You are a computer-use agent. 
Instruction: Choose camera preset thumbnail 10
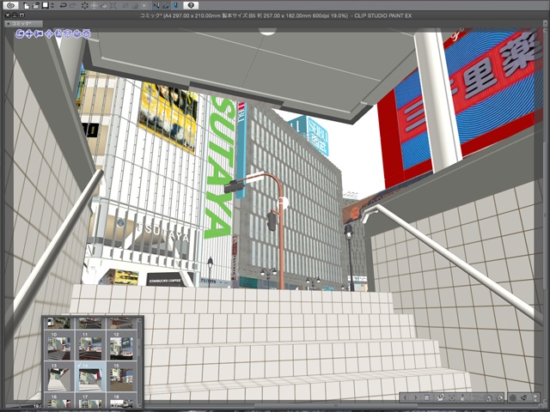(x=59, y=347)
